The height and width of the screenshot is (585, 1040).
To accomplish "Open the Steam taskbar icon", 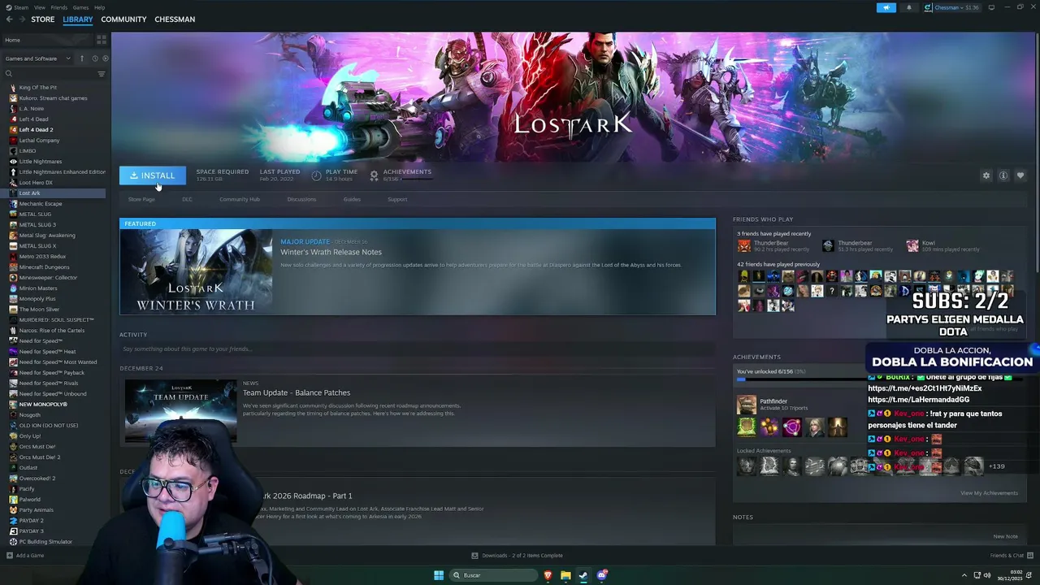I will 583,575.
